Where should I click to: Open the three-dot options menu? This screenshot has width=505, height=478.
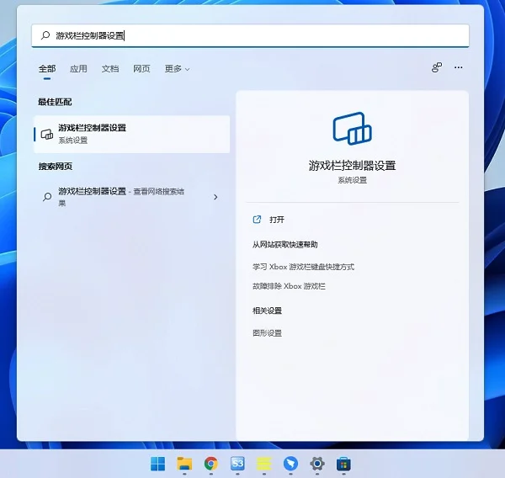pos(459,67)
